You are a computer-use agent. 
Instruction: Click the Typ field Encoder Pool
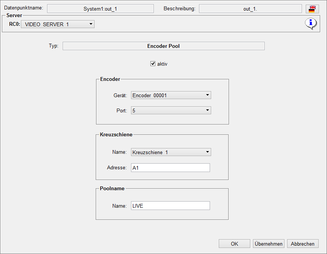[x=163, y=46]
